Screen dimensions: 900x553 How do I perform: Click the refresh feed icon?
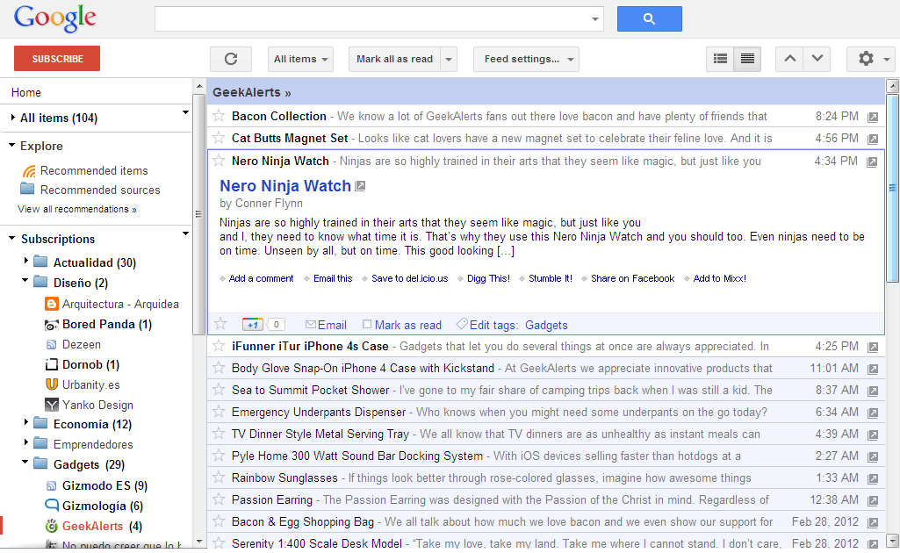coord(230,59)
